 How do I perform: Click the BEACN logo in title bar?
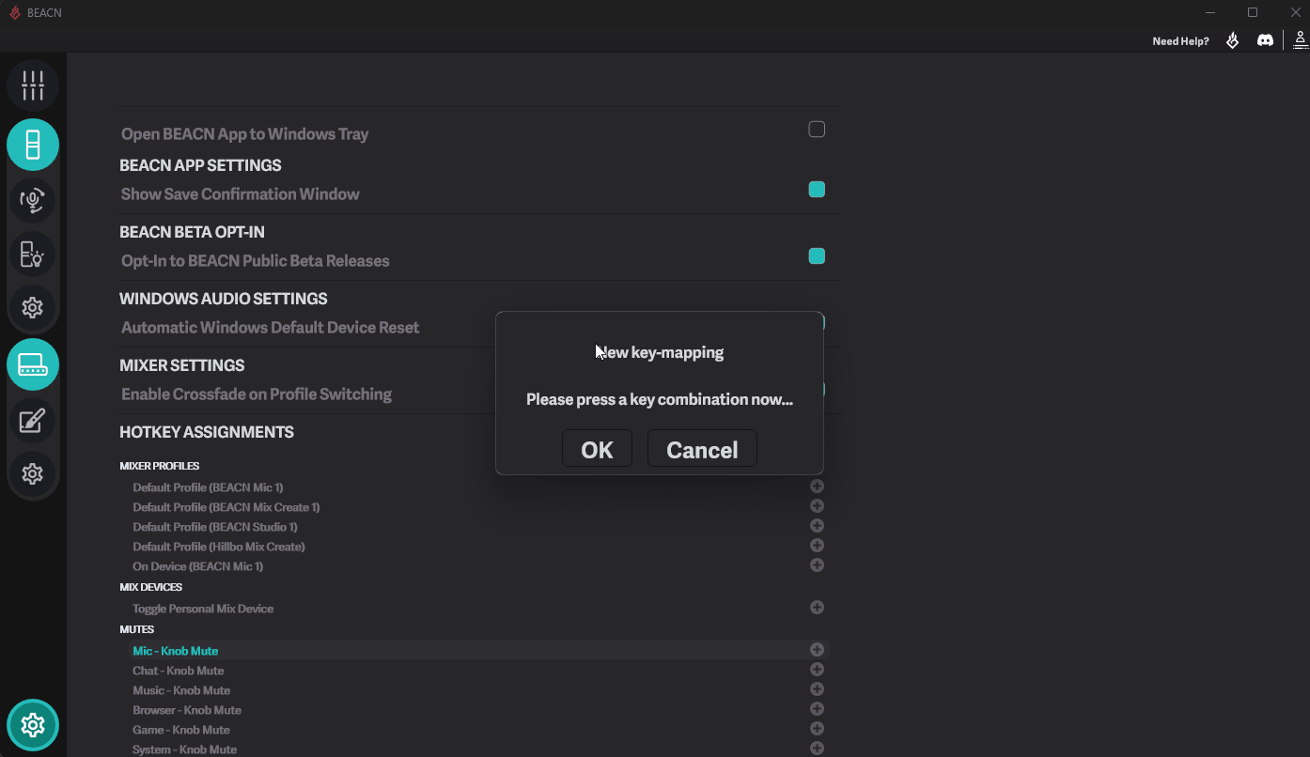[x=14, y=13]
